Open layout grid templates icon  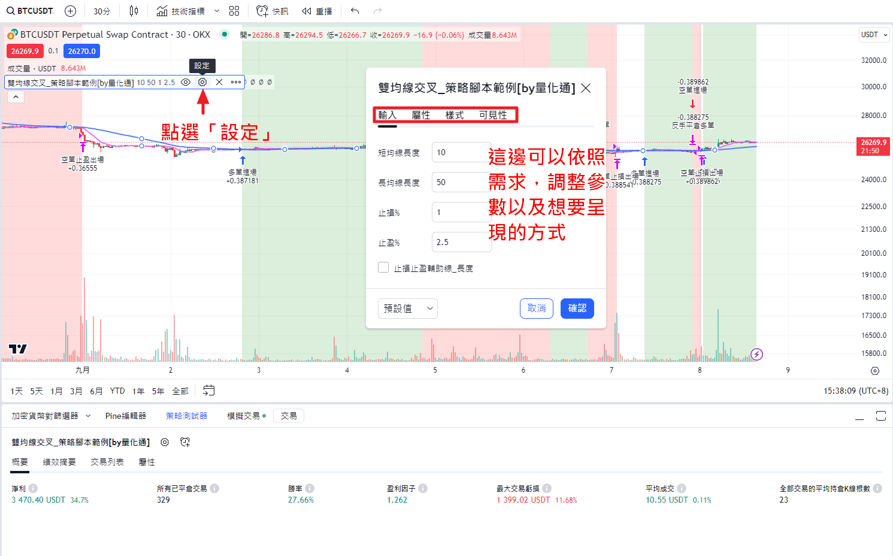point(234,11)
